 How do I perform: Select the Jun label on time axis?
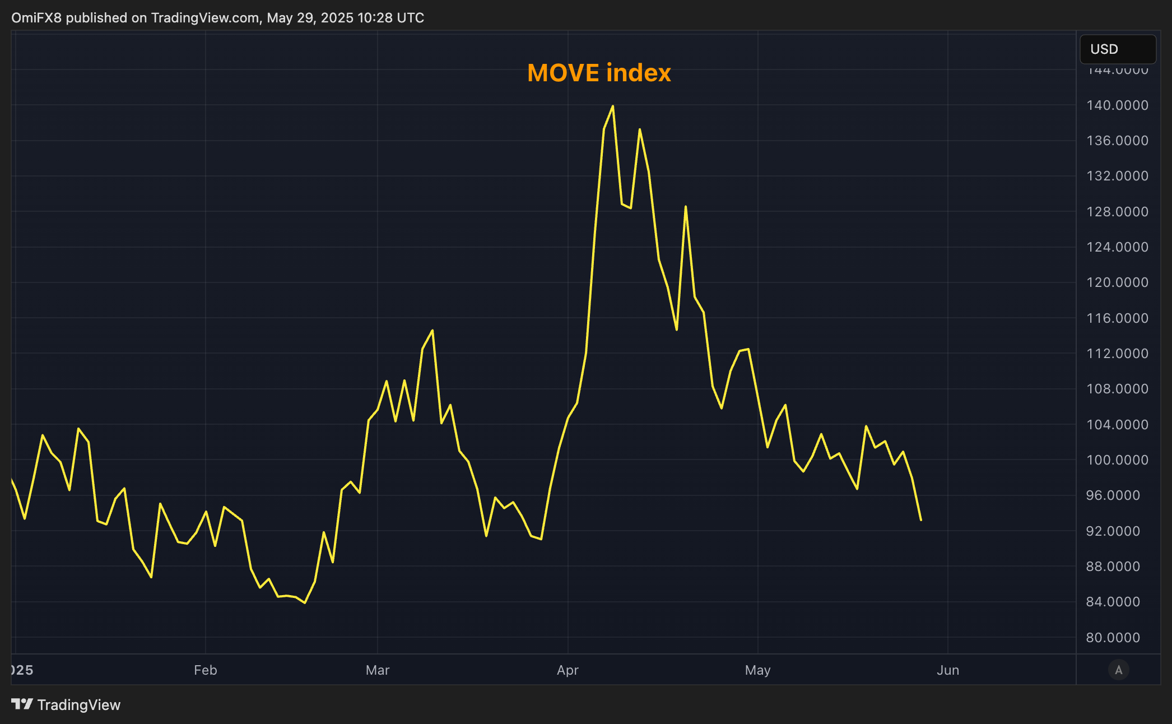(948, 670)
